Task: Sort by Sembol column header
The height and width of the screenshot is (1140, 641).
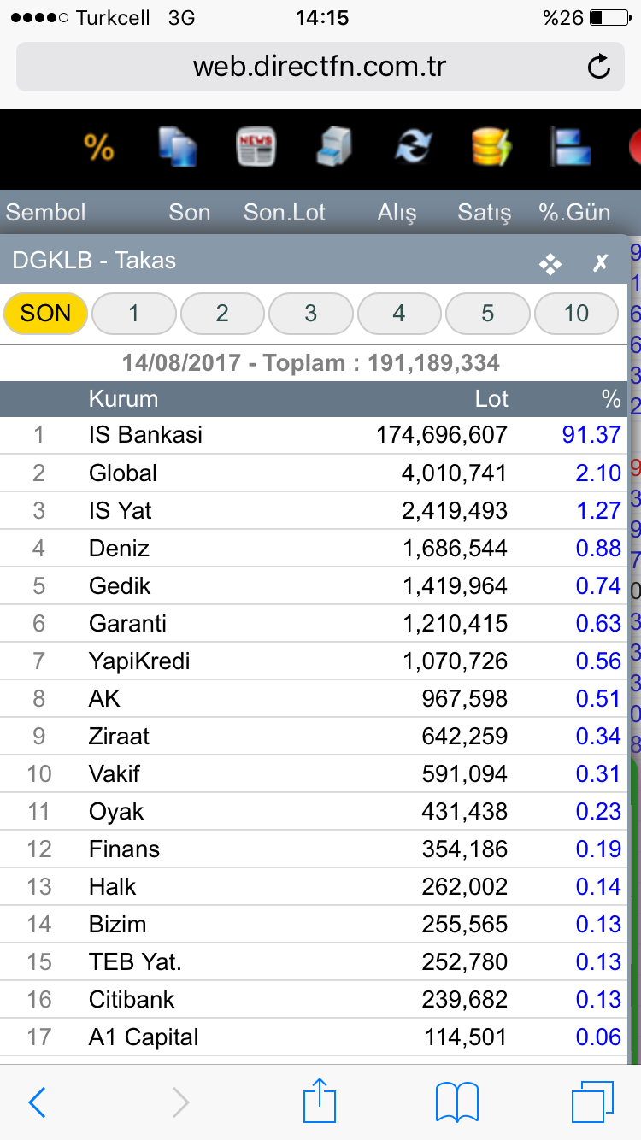Action: click(x=46, y=213)
